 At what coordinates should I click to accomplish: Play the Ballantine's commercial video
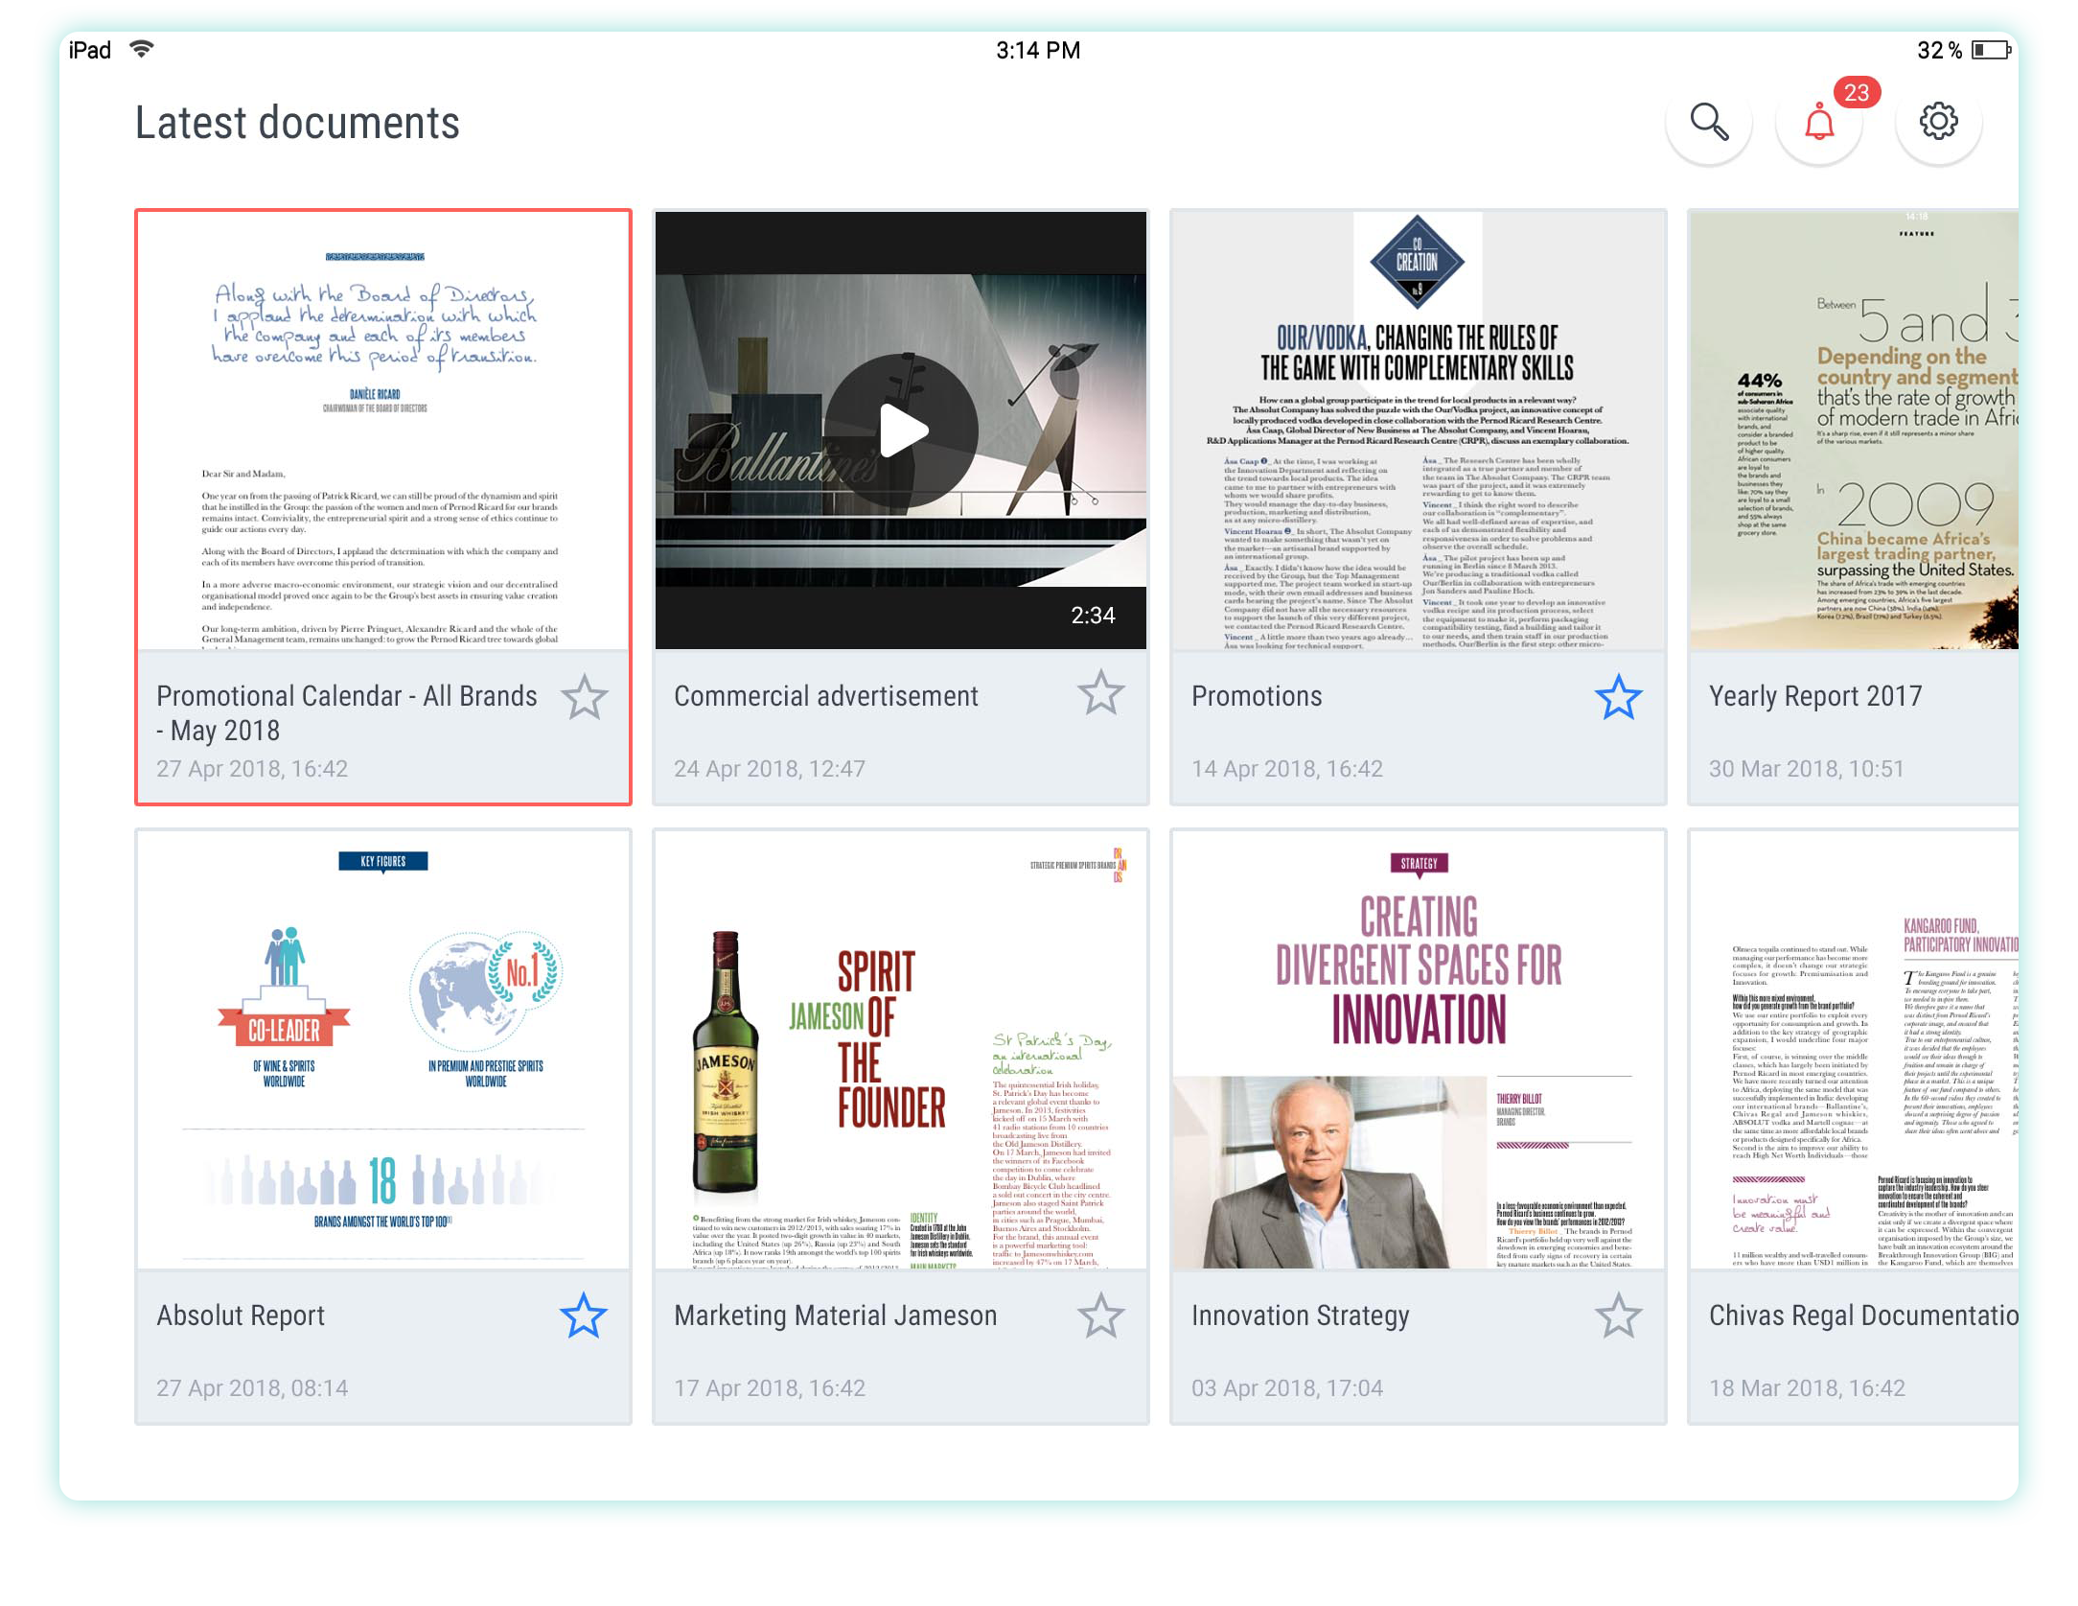click(901, 431)
